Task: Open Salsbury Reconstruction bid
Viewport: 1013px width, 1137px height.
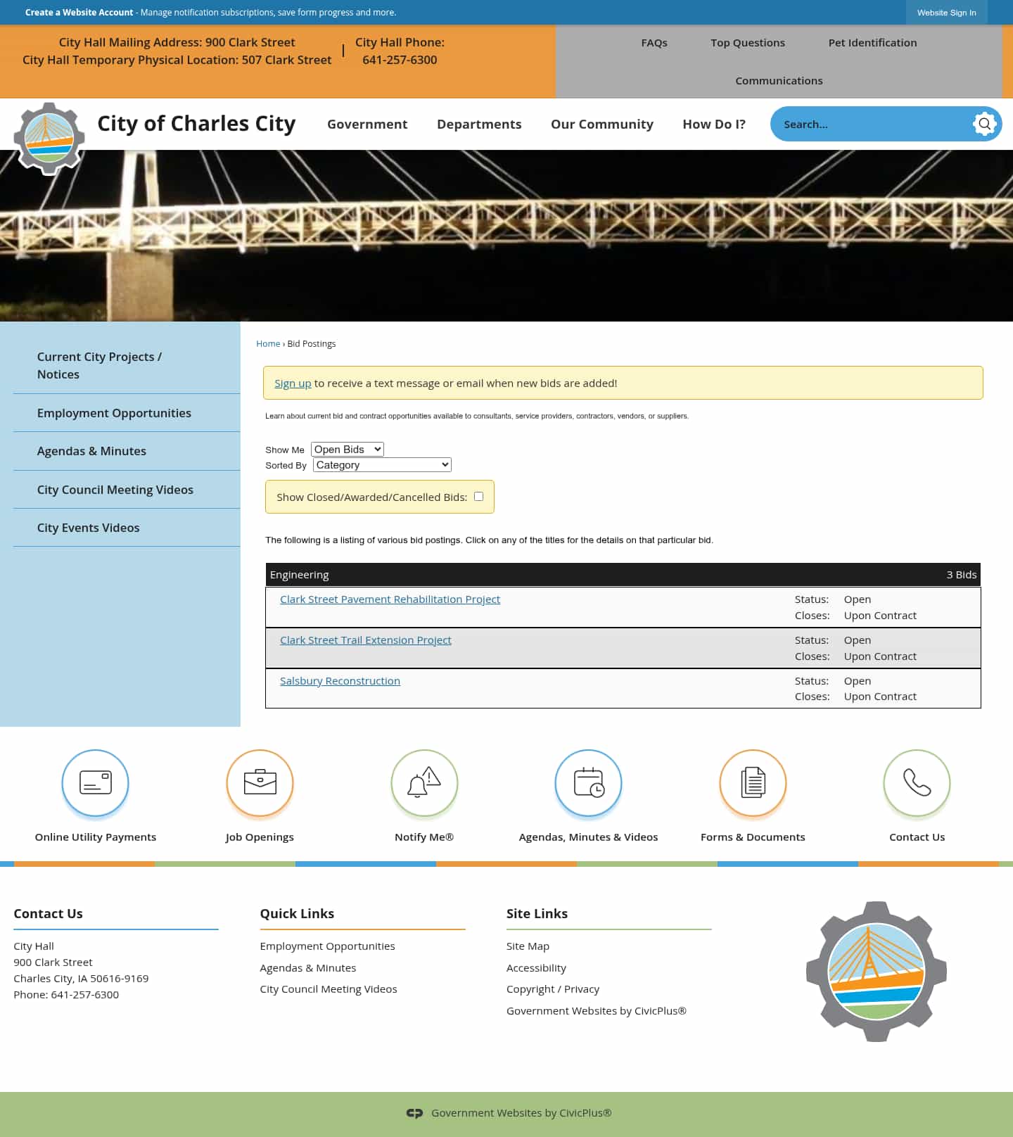Action: pyautogui.click(x=340, y=681)
